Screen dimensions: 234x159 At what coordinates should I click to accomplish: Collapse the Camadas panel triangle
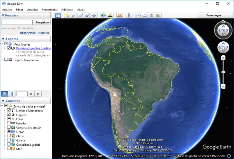coord(3,101)
